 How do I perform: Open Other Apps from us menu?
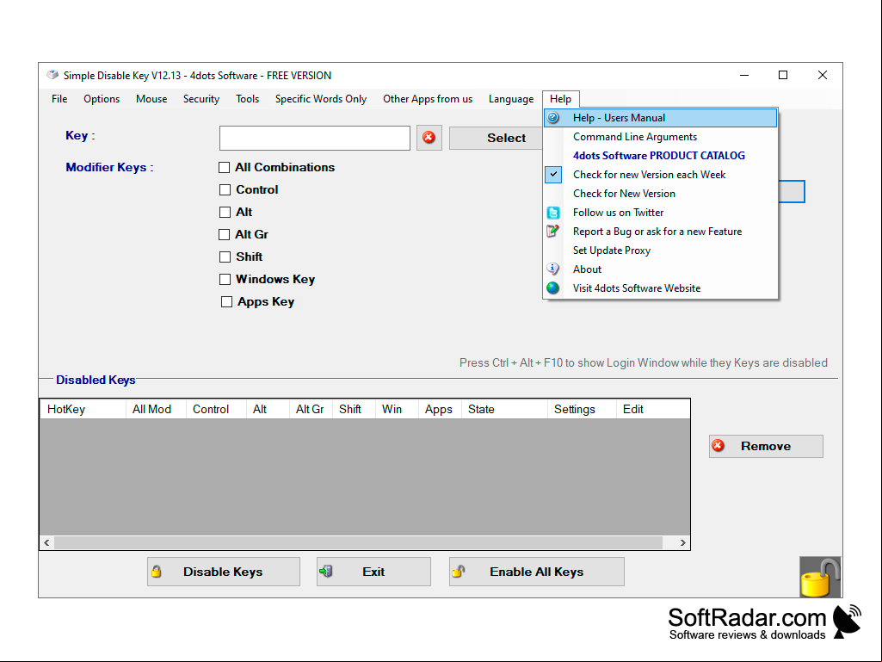(x=428, y=99)
